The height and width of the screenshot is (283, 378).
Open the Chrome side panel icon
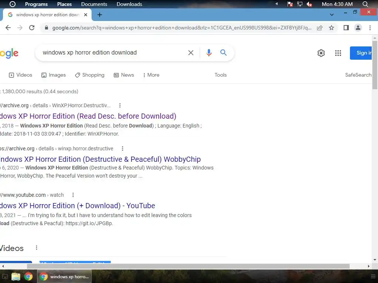click(x=346, y=28)
